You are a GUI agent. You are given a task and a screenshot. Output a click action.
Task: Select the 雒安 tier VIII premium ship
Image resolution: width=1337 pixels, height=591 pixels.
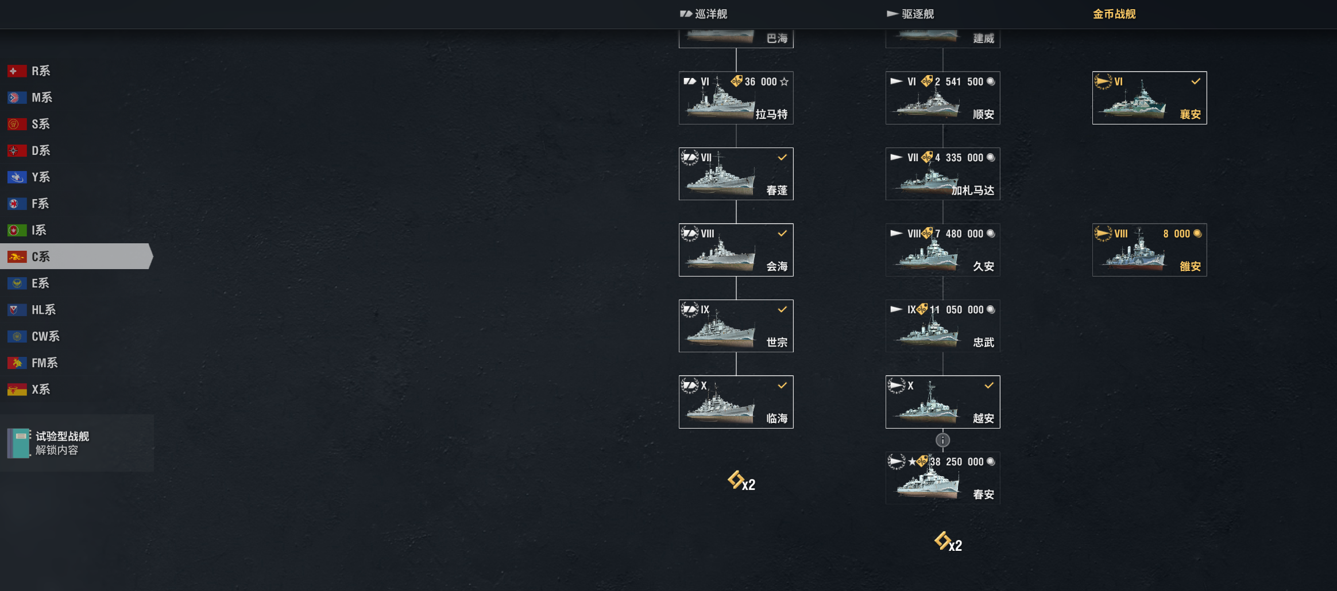1150,250
